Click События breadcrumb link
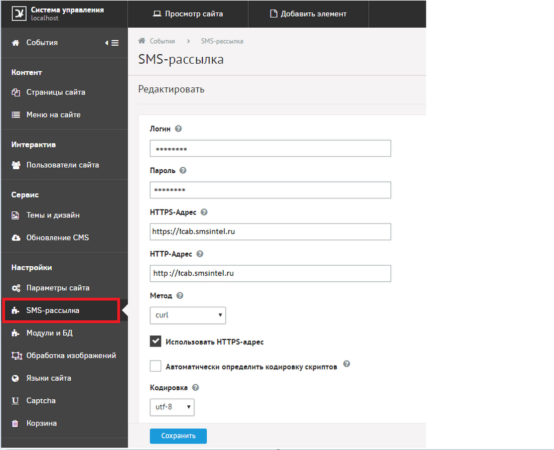 [162, 41]
